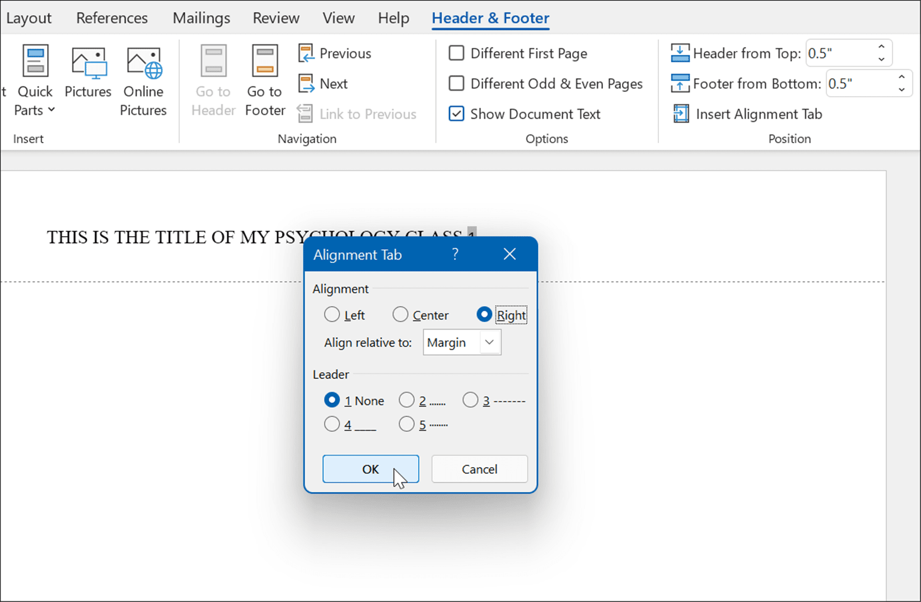Select leader style 2 dotted

[407, 400]
